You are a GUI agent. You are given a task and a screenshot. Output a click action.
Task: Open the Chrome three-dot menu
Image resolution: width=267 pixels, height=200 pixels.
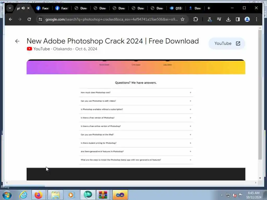[257, 19]
